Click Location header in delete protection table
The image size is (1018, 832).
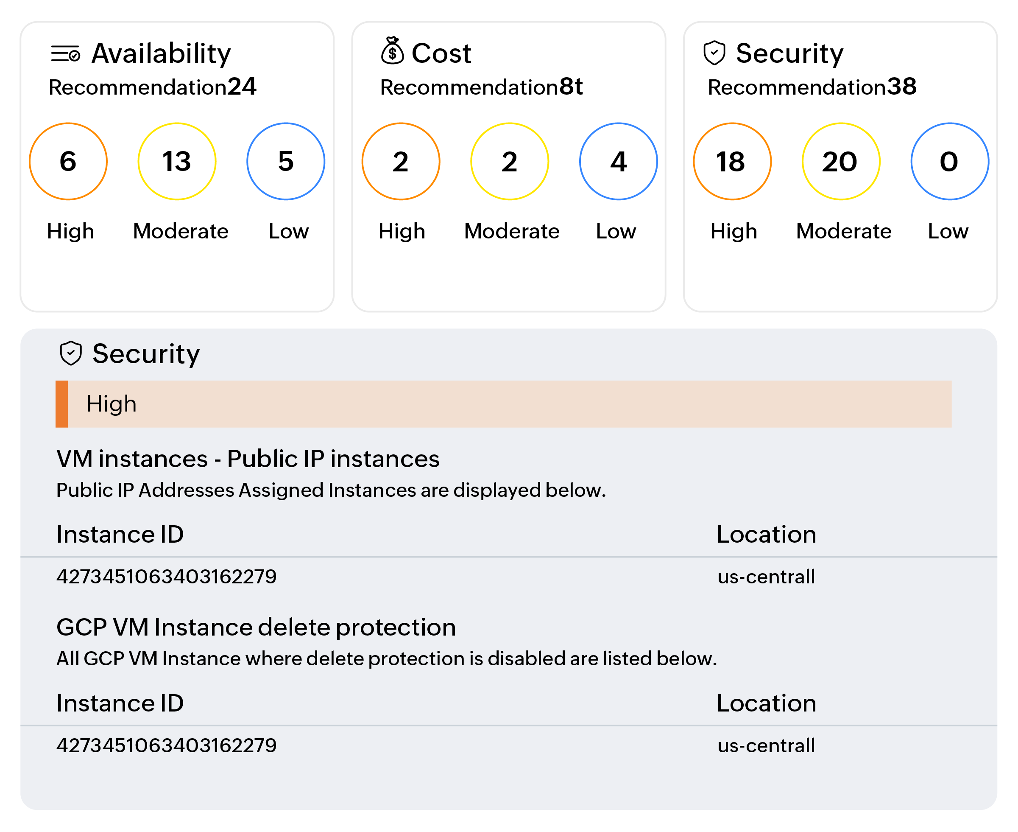[767, 703]
